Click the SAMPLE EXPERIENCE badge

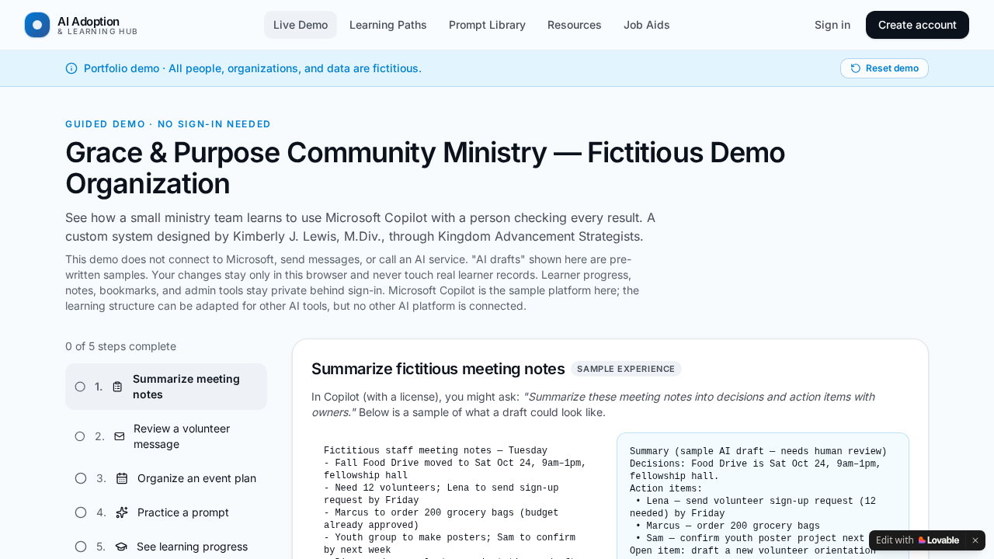(626, 369)
